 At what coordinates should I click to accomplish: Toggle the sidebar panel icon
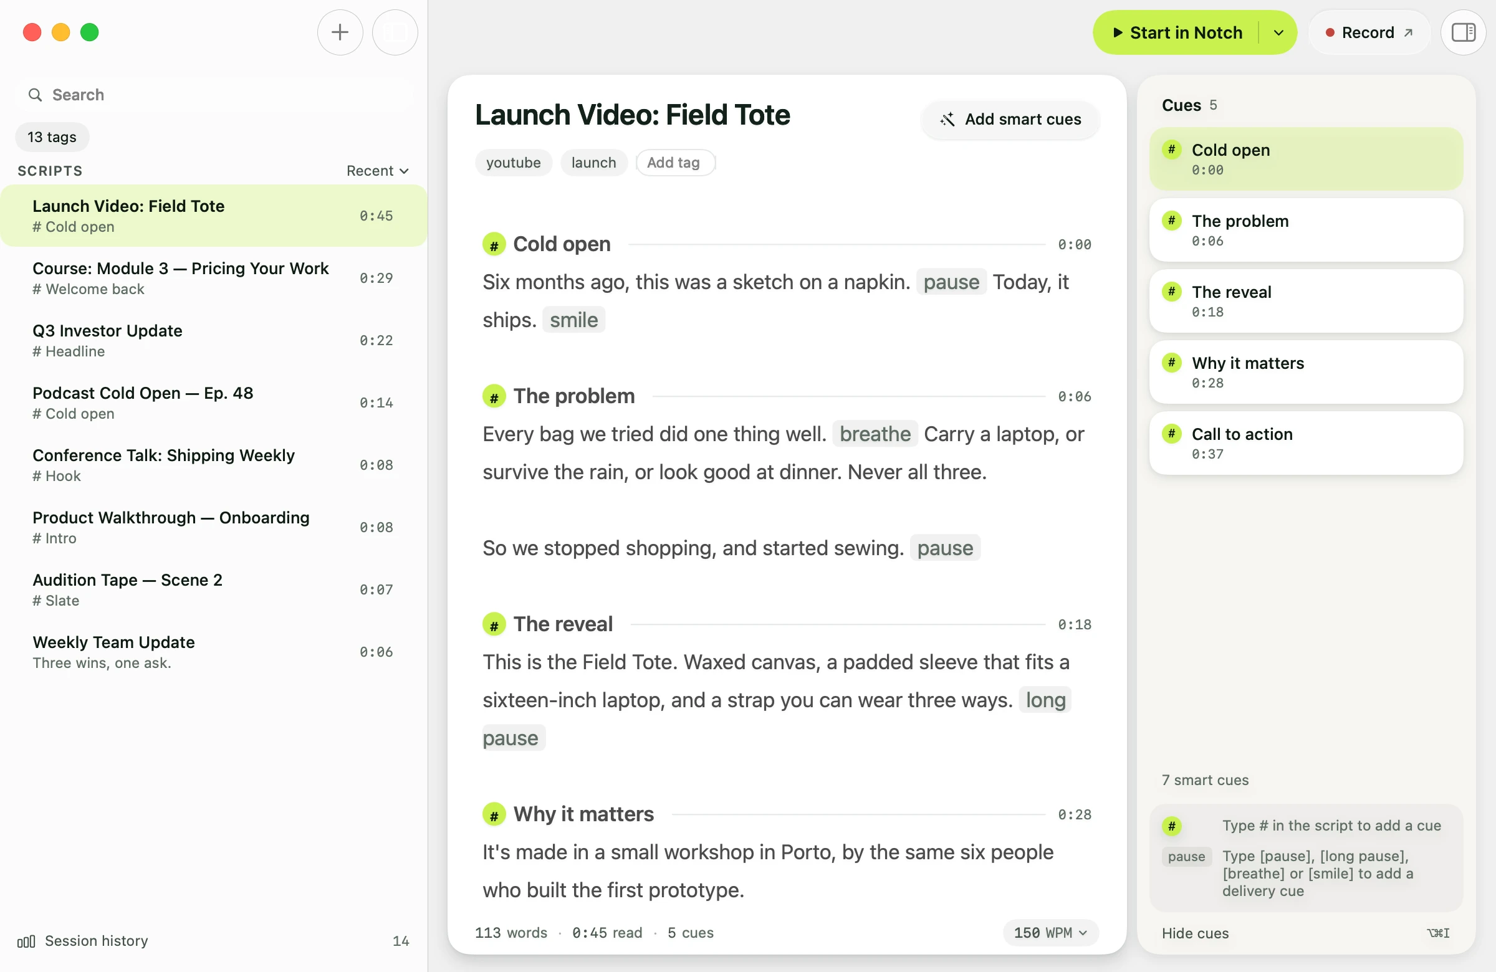pyautogui.click(x=395, y=32)
